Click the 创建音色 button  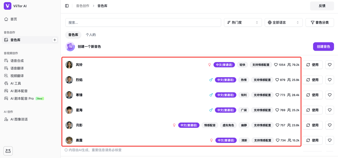click(x=323, y=47)
